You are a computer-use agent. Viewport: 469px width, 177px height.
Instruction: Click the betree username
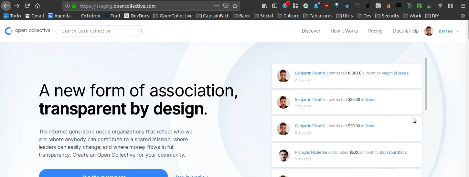point(446,31)
